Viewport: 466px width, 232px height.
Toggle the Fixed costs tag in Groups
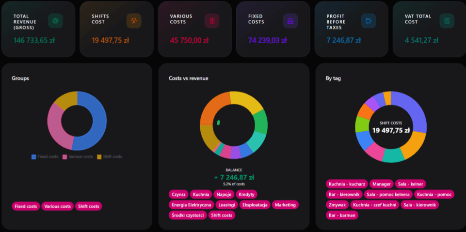tap(26, 206)
